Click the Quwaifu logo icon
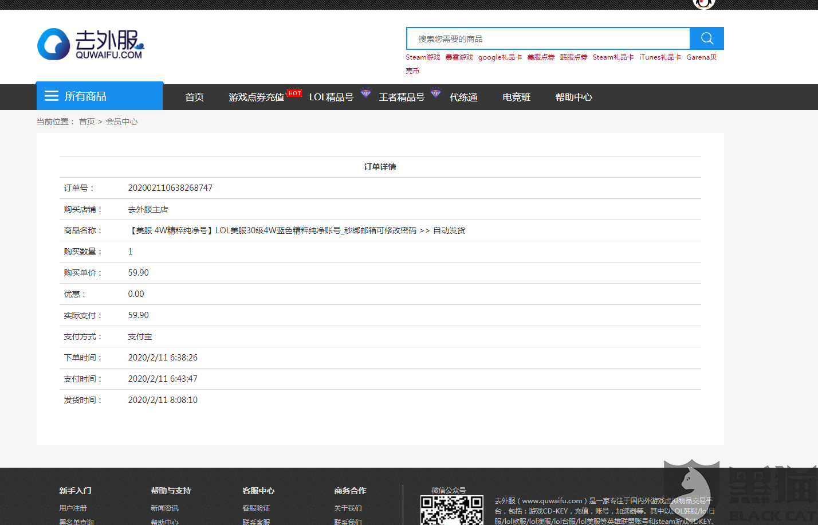818x525 pixels. pyautogui.click(x=53, y=44)
